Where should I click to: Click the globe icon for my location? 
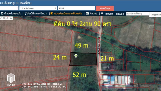[x=2, y=13]
